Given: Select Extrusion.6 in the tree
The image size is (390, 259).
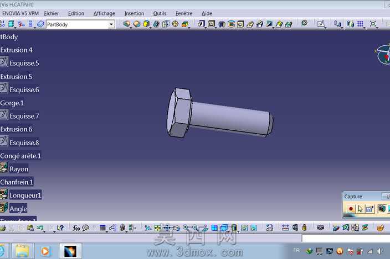Looking at the screenshot, I should coord(16,129).
